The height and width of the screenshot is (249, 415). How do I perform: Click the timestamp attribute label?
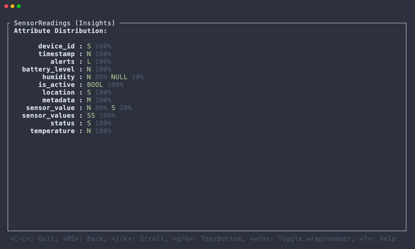pos(56,54)
